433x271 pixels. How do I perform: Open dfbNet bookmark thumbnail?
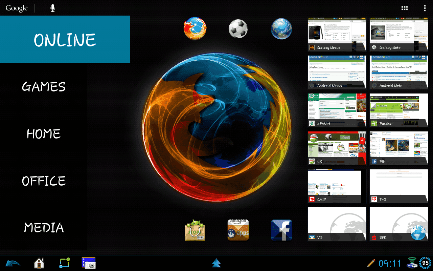pos(337,110)
